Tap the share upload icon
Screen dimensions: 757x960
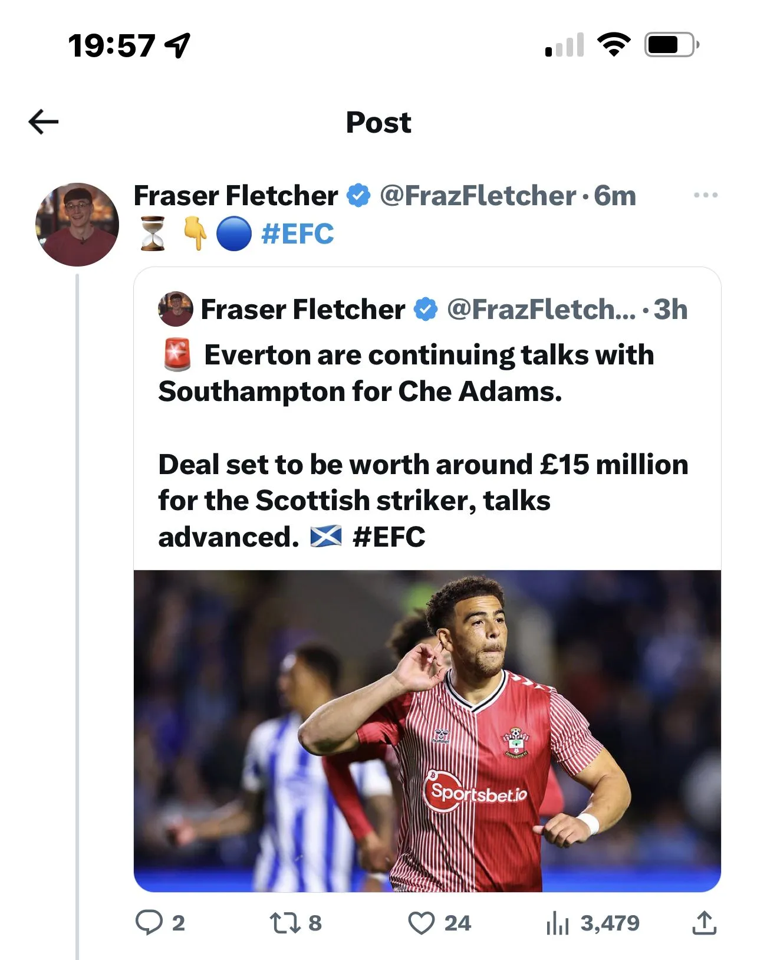tap(704, 923)
